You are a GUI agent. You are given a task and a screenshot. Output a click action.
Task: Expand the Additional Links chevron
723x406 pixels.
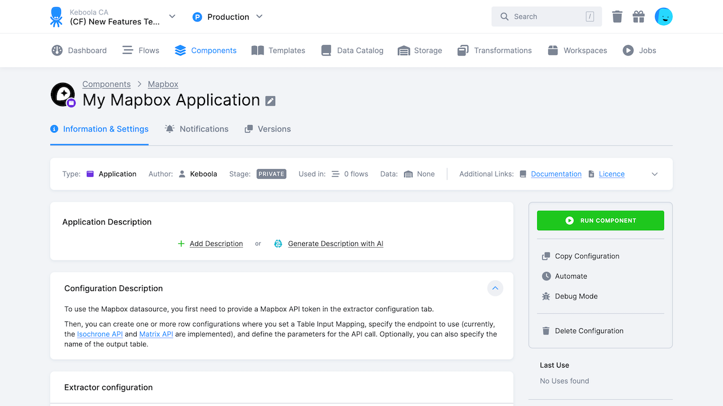pyautogui.click(x=654, y=174)
